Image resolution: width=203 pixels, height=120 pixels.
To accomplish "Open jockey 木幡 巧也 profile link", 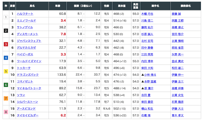I will tap(147, 14).
